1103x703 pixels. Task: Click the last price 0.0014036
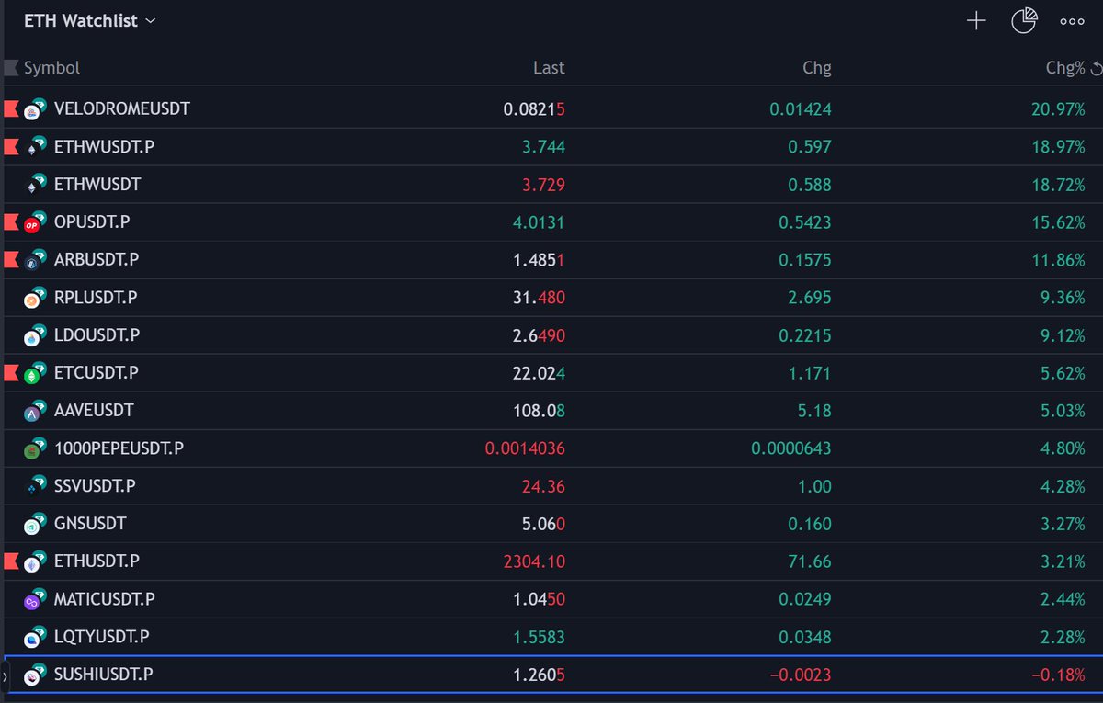point(525,448)
